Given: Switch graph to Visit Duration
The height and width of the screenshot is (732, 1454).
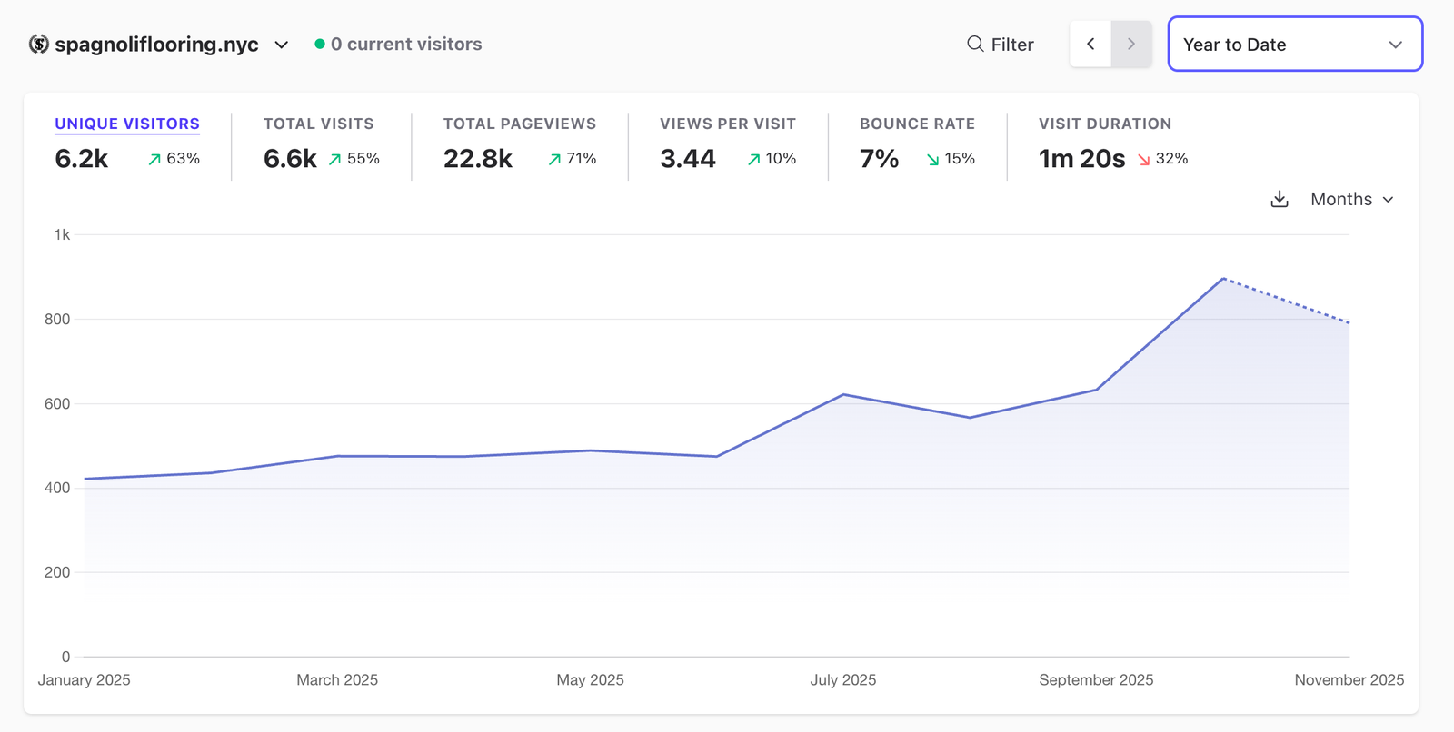Looking at the screenshot, I should tap(1104, 124).
